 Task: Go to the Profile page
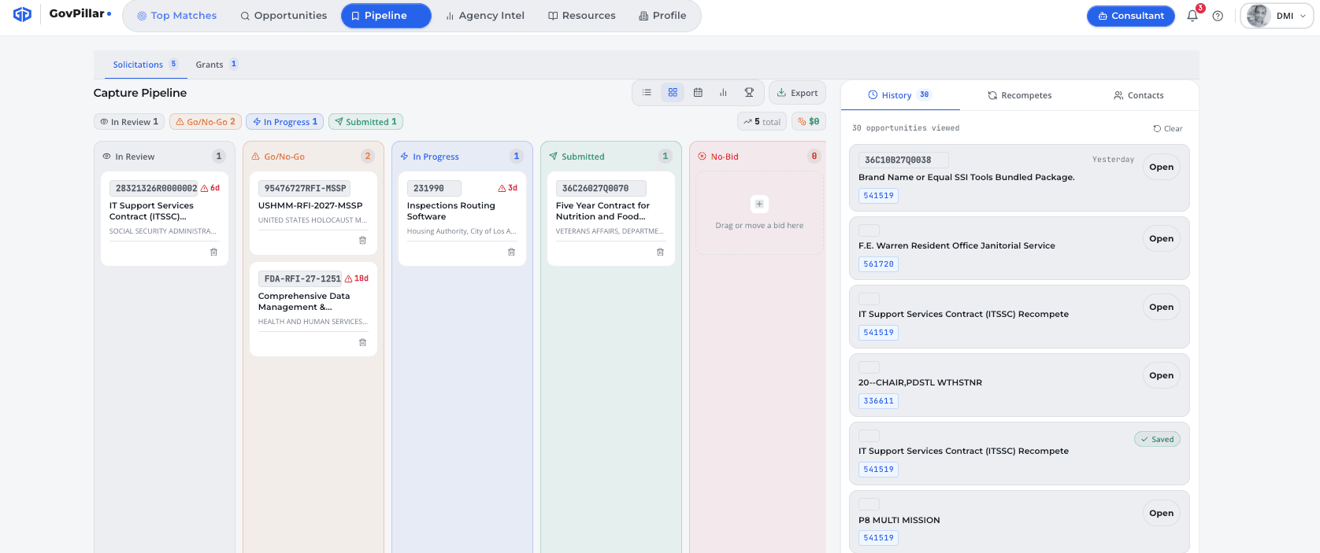coord(662,16)
